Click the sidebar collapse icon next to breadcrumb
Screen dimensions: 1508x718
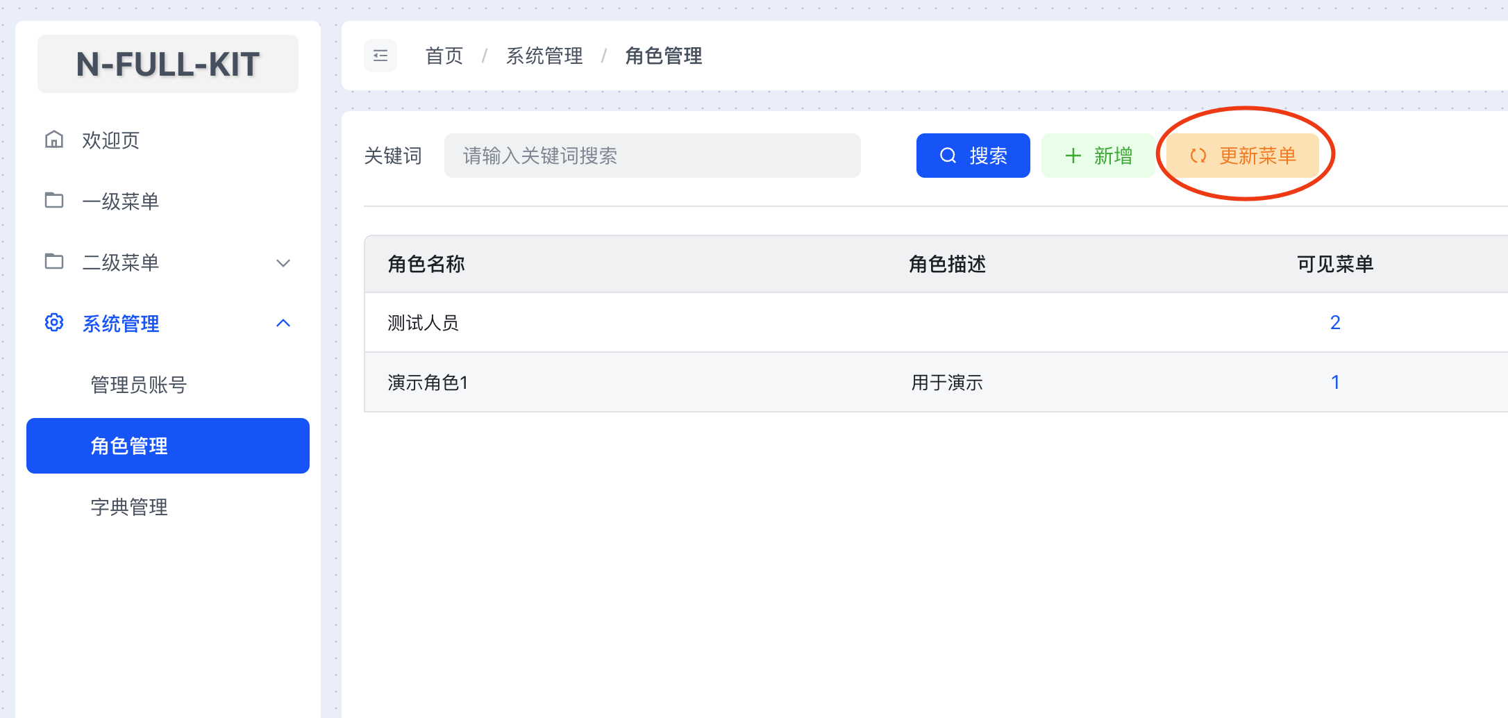[380, 56]
